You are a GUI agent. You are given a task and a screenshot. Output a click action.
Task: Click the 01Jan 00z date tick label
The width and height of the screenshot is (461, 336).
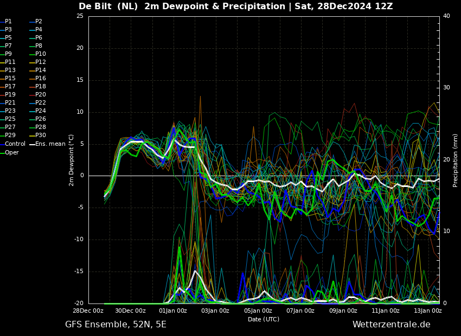[172, 311]
